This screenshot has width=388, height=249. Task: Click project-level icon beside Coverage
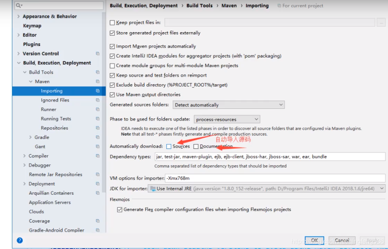click(98, 221)
